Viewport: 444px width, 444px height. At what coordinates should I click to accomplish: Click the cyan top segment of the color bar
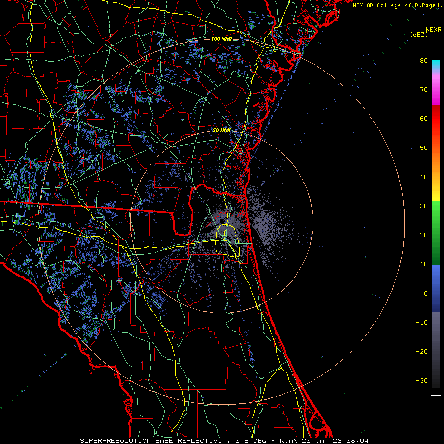pyautogui.click(x=436, y=66)
